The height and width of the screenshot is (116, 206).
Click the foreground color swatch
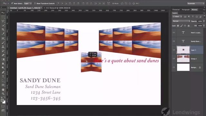(2, 100)
